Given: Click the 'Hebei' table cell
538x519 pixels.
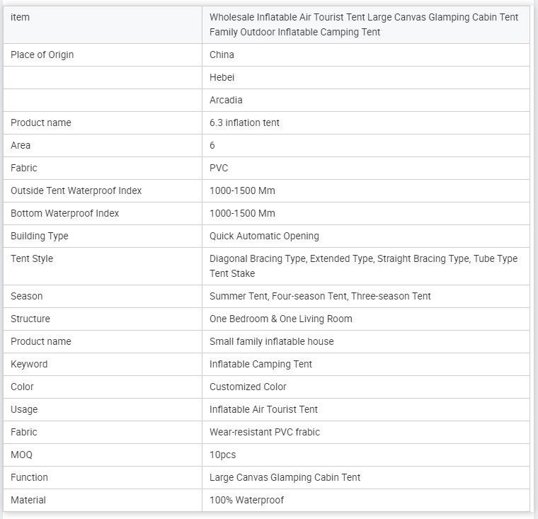Looking at the screenshot, I should pos(222,77).
